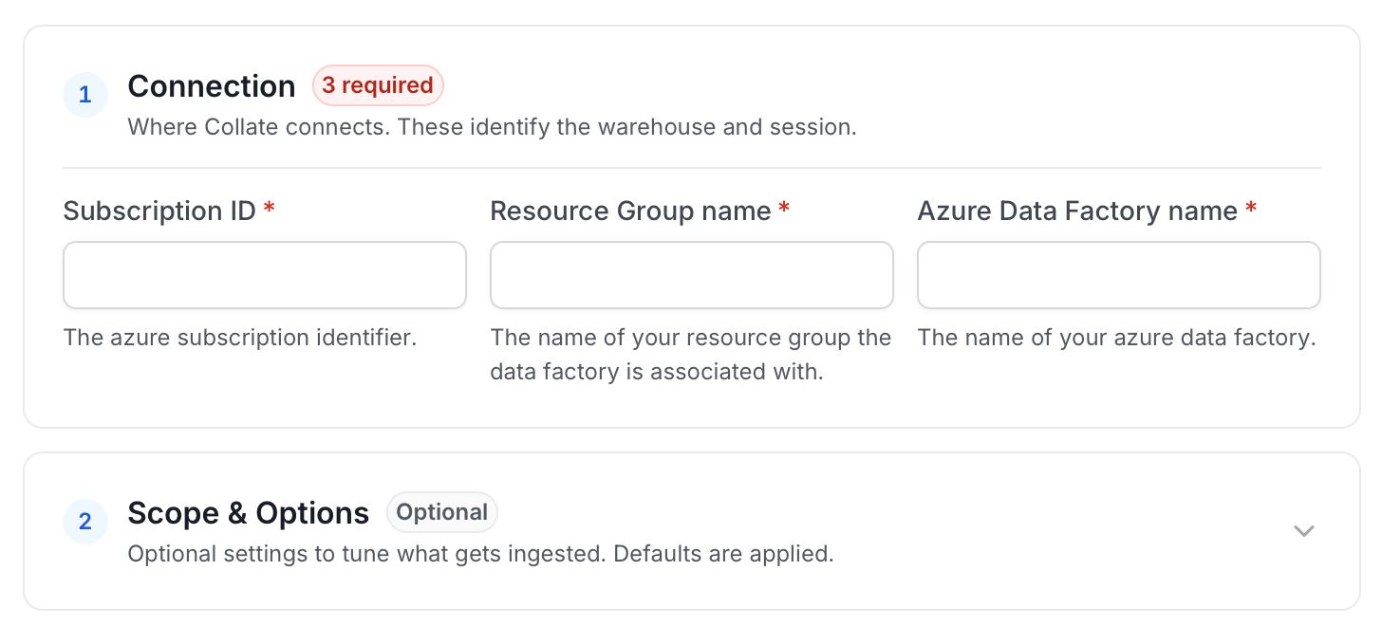Click 'Where Collate connects' description text

tap(493, 127)
